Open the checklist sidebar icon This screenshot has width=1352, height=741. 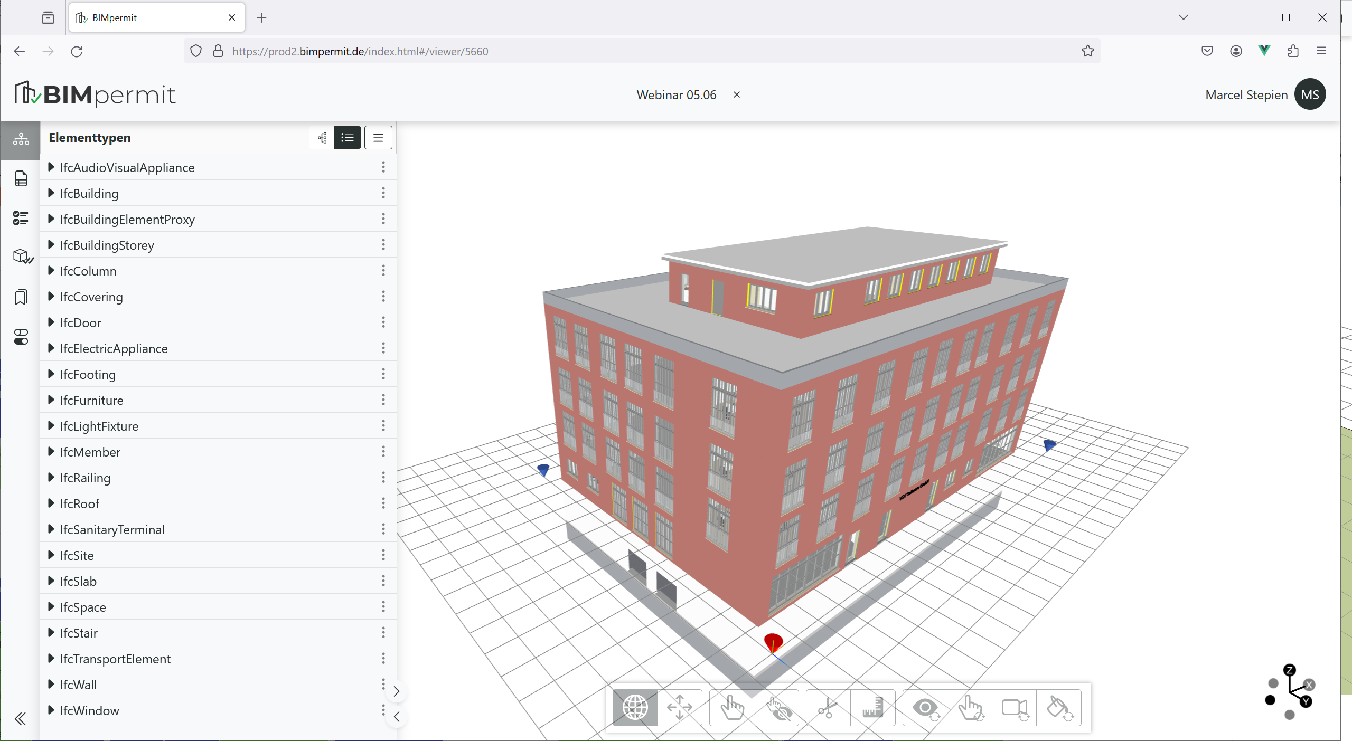click(x=21, y=218)
